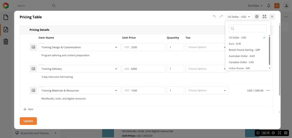This screenshot has height=138, width=292.
Task: Click the Brand Kits and Themes icon
Action: coord(17,133)
